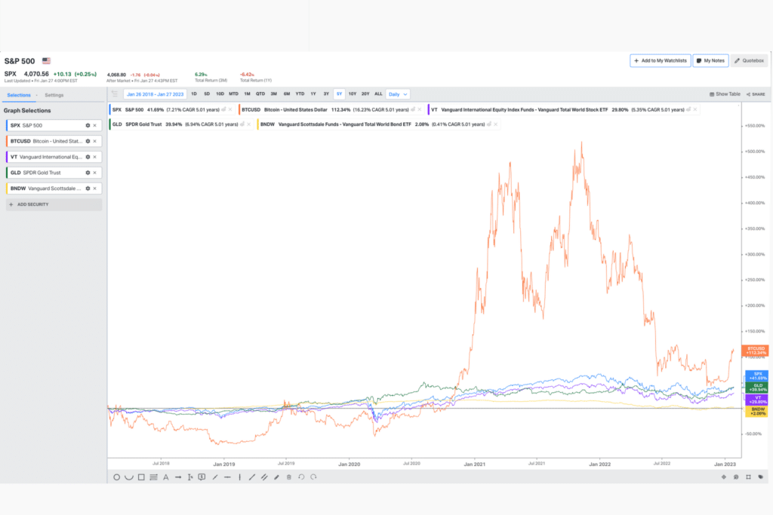Select the long diagonal ray tool

tap(252, 477)
